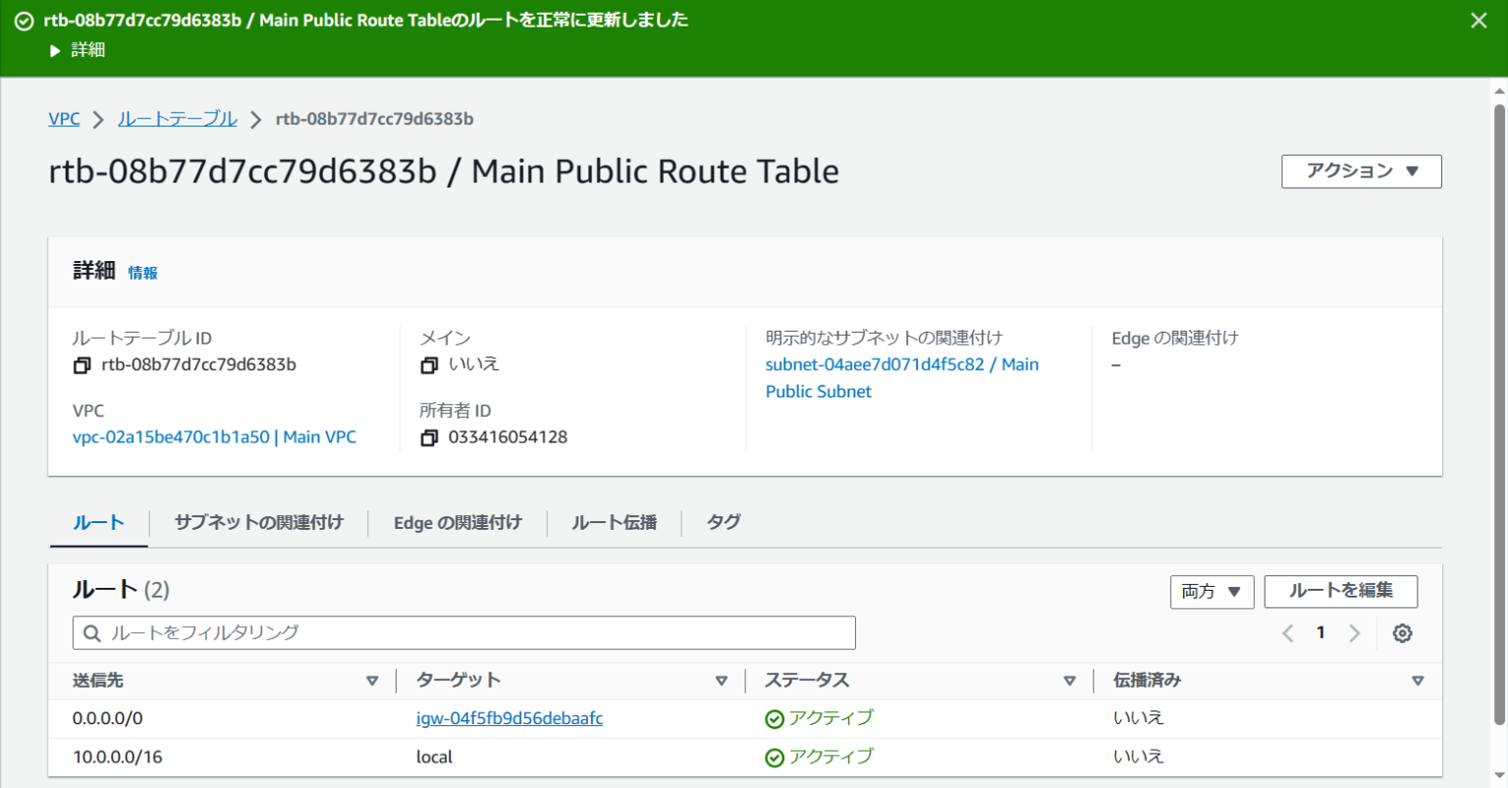Open the table preferences gear icon
Viewport: 1508px width, 788px height.
1402,633
